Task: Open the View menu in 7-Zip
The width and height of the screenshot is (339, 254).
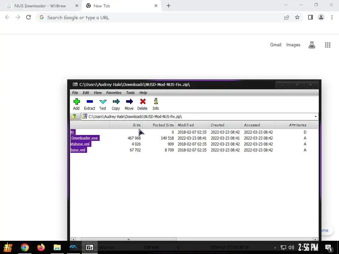Action: click(98, 93)
